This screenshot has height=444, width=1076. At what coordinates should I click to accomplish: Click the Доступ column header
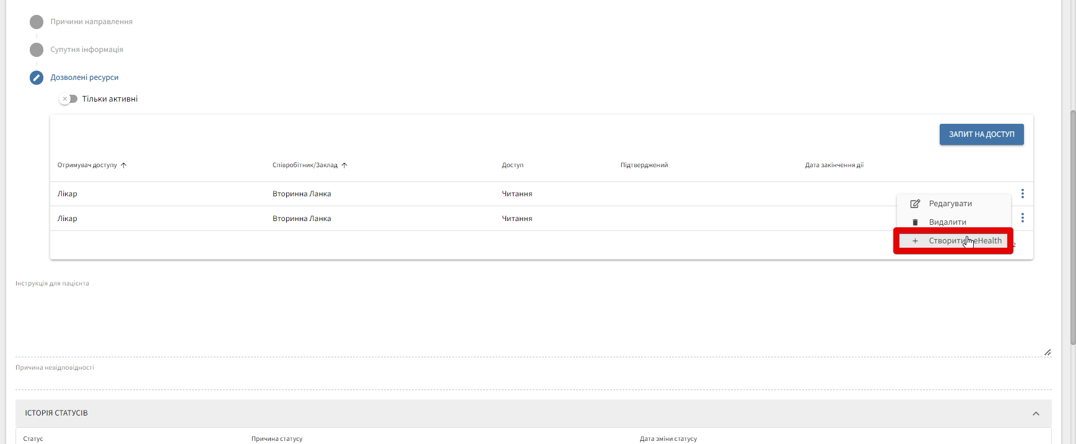pyautogui.click(x=512, y=165)
